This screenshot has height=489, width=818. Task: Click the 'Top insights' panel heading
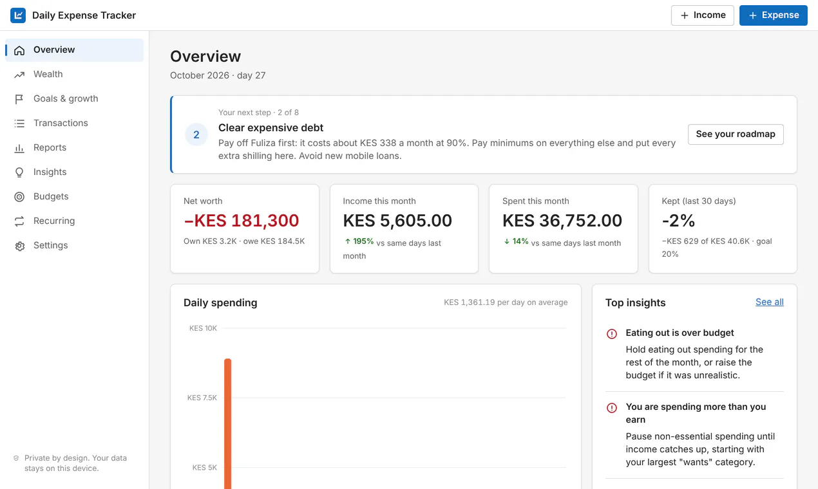click(x=636, y=303)
